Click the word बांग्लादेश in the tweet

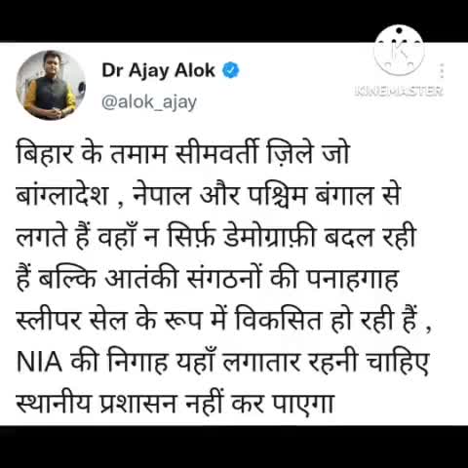click(x=61, y=195)
